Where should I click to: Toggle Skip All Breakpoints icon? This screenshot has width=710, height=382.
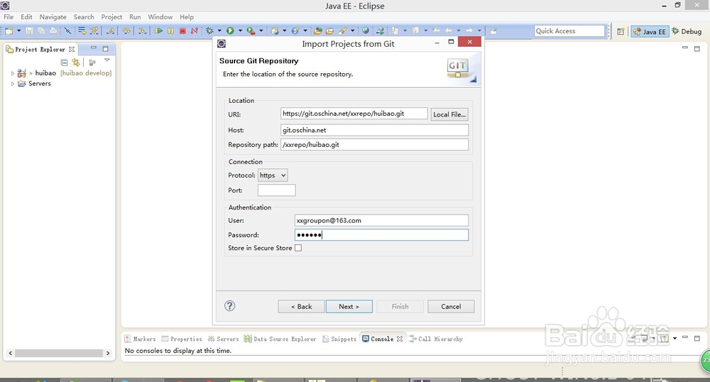click(67, 31)
